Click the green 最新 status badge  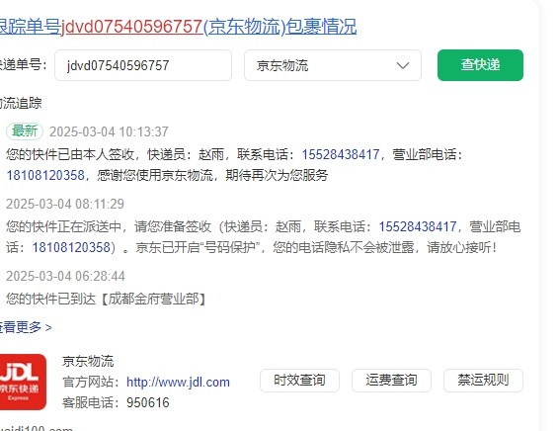pyautogui.click(x=25, y=131)
